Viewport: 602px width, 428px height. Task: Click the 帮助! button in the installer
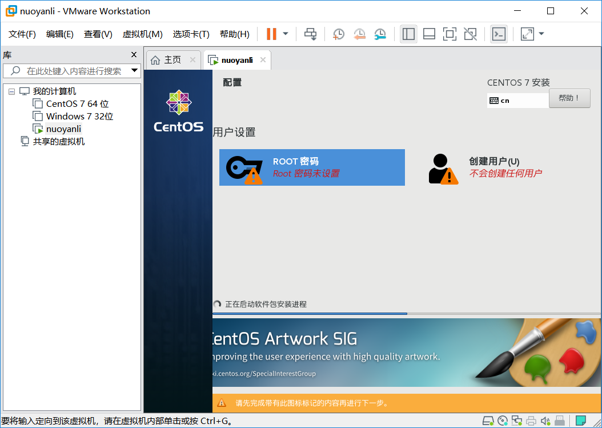click(x=569, y=98)
